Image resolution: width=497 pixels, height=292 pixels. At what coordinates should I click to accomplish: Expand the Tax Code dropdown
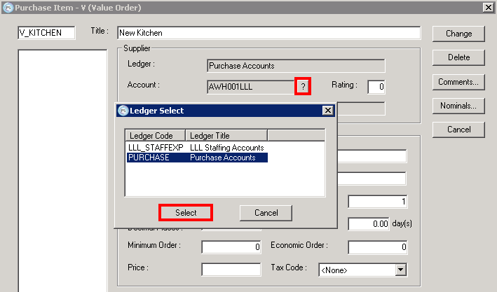point(400,270)
